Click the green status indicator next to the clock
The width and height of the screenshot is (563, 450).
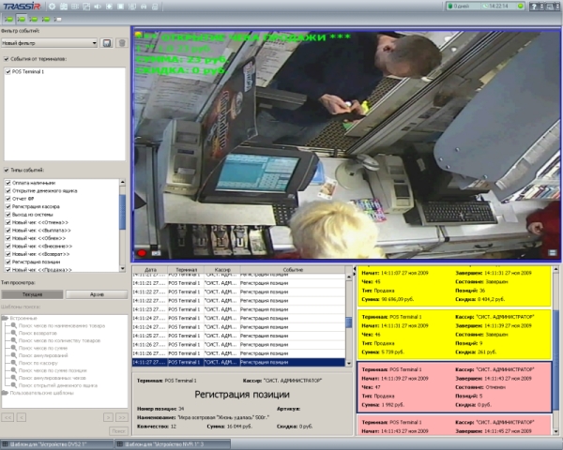520,7
